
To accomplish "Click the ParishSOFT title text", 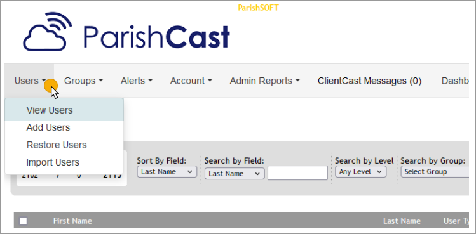I will point(258,8).
